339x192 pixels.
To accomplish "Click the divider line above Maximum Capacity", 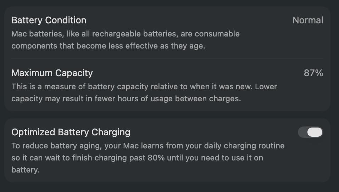I will (167, 59).
